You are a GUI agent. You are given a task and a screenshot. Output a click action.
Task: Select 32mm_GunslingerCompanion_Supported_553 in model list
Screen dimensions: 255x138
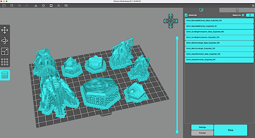click(219, 37)
